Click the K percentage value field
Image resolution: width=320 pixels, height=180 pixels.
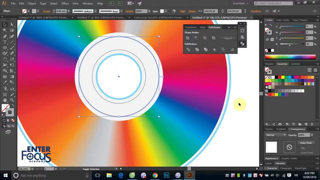(309, 44)
